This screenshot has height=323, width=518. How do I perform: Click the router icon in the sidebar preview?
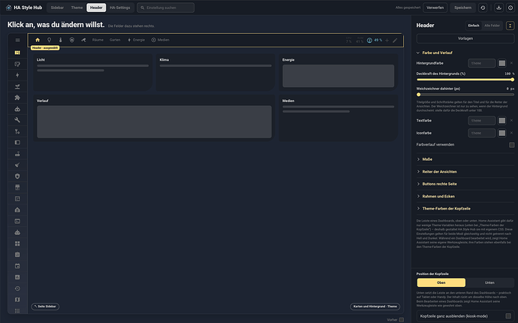(17, 154)
